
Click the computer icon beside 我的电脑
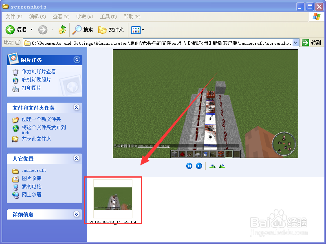(15, 187)
